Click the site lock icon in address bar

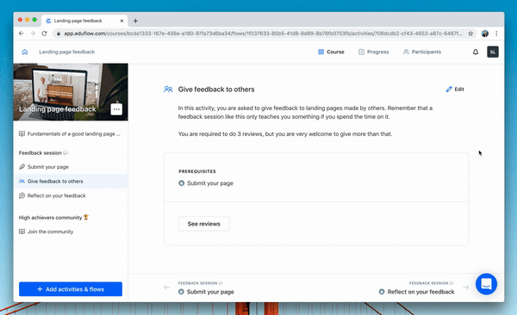tap(59, 34)
